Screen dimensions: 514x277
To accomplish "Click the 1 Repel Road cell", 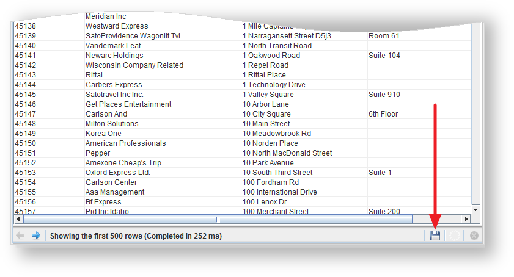I will click(x=304, y=65).
